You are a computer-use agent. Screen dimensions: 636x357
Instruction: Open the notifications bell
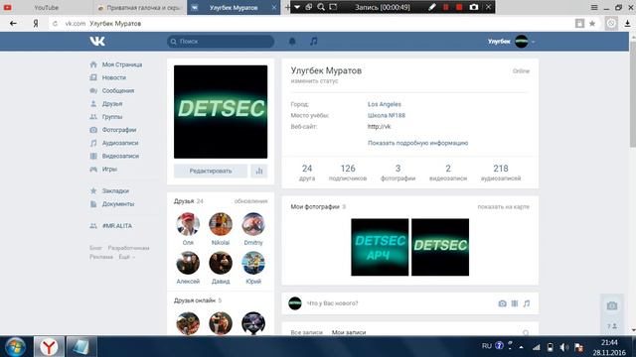pos(292,41)
